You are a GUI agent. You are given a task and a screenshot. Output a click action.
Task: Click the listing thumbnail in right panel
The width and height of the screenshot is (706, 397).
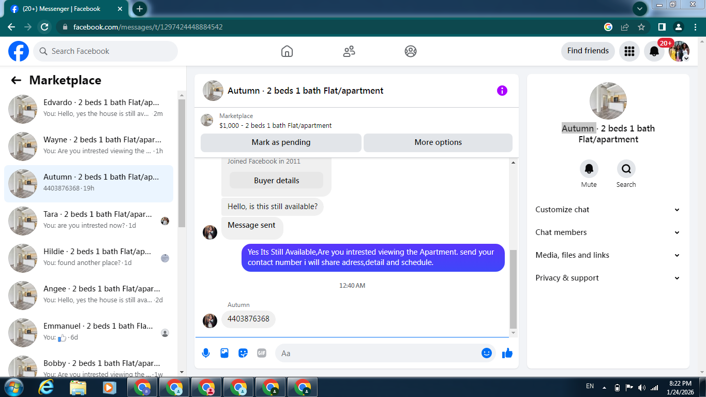tap(608, 101)
